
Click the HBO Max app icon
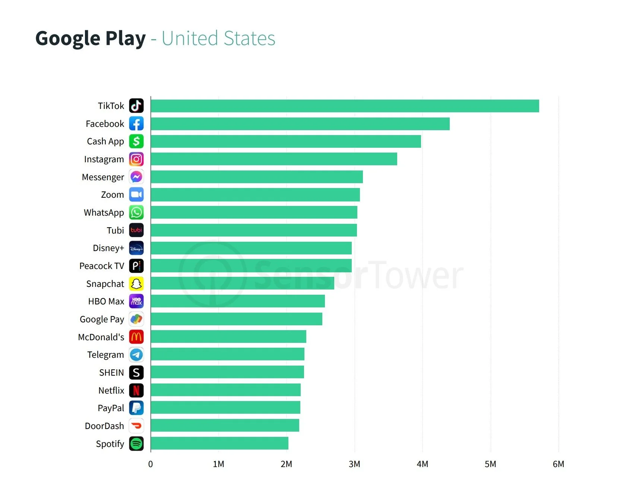coord(136,301)
